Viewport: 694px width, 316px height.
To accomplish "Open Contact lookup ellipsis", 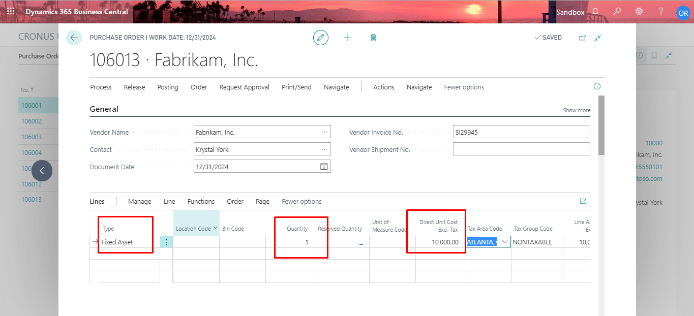I will pyautogui.click(x=324, y=149).
